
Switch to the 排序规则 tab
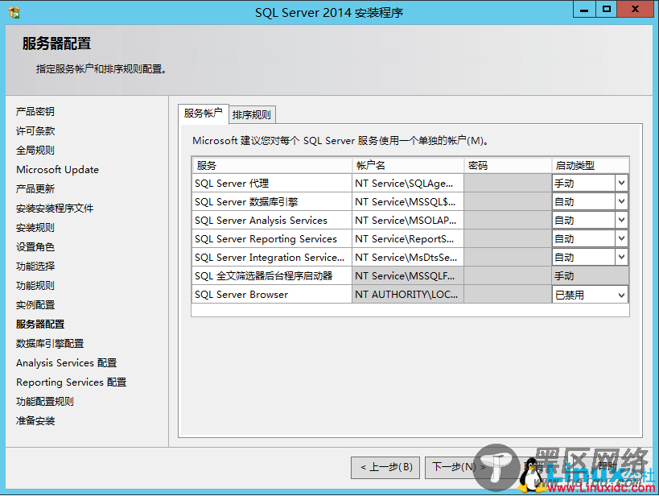[252, 115]
